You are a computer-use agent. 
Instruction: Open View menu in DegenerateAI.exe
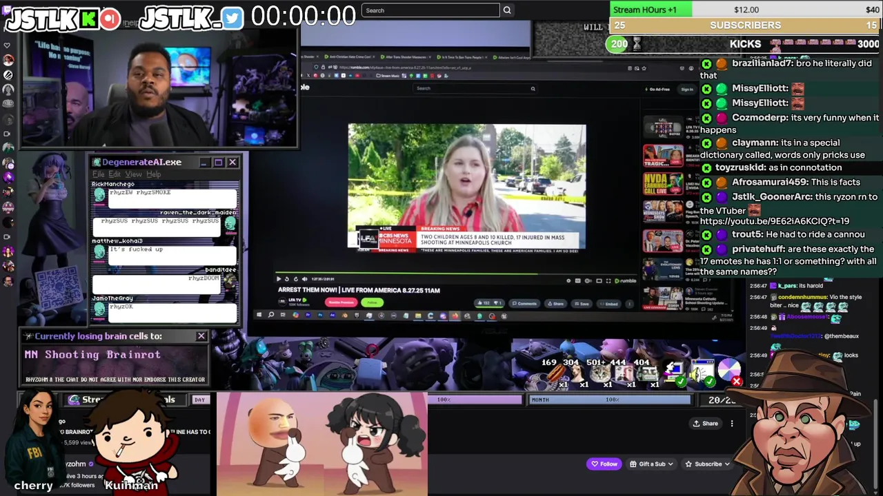click(x=133, y=174)
